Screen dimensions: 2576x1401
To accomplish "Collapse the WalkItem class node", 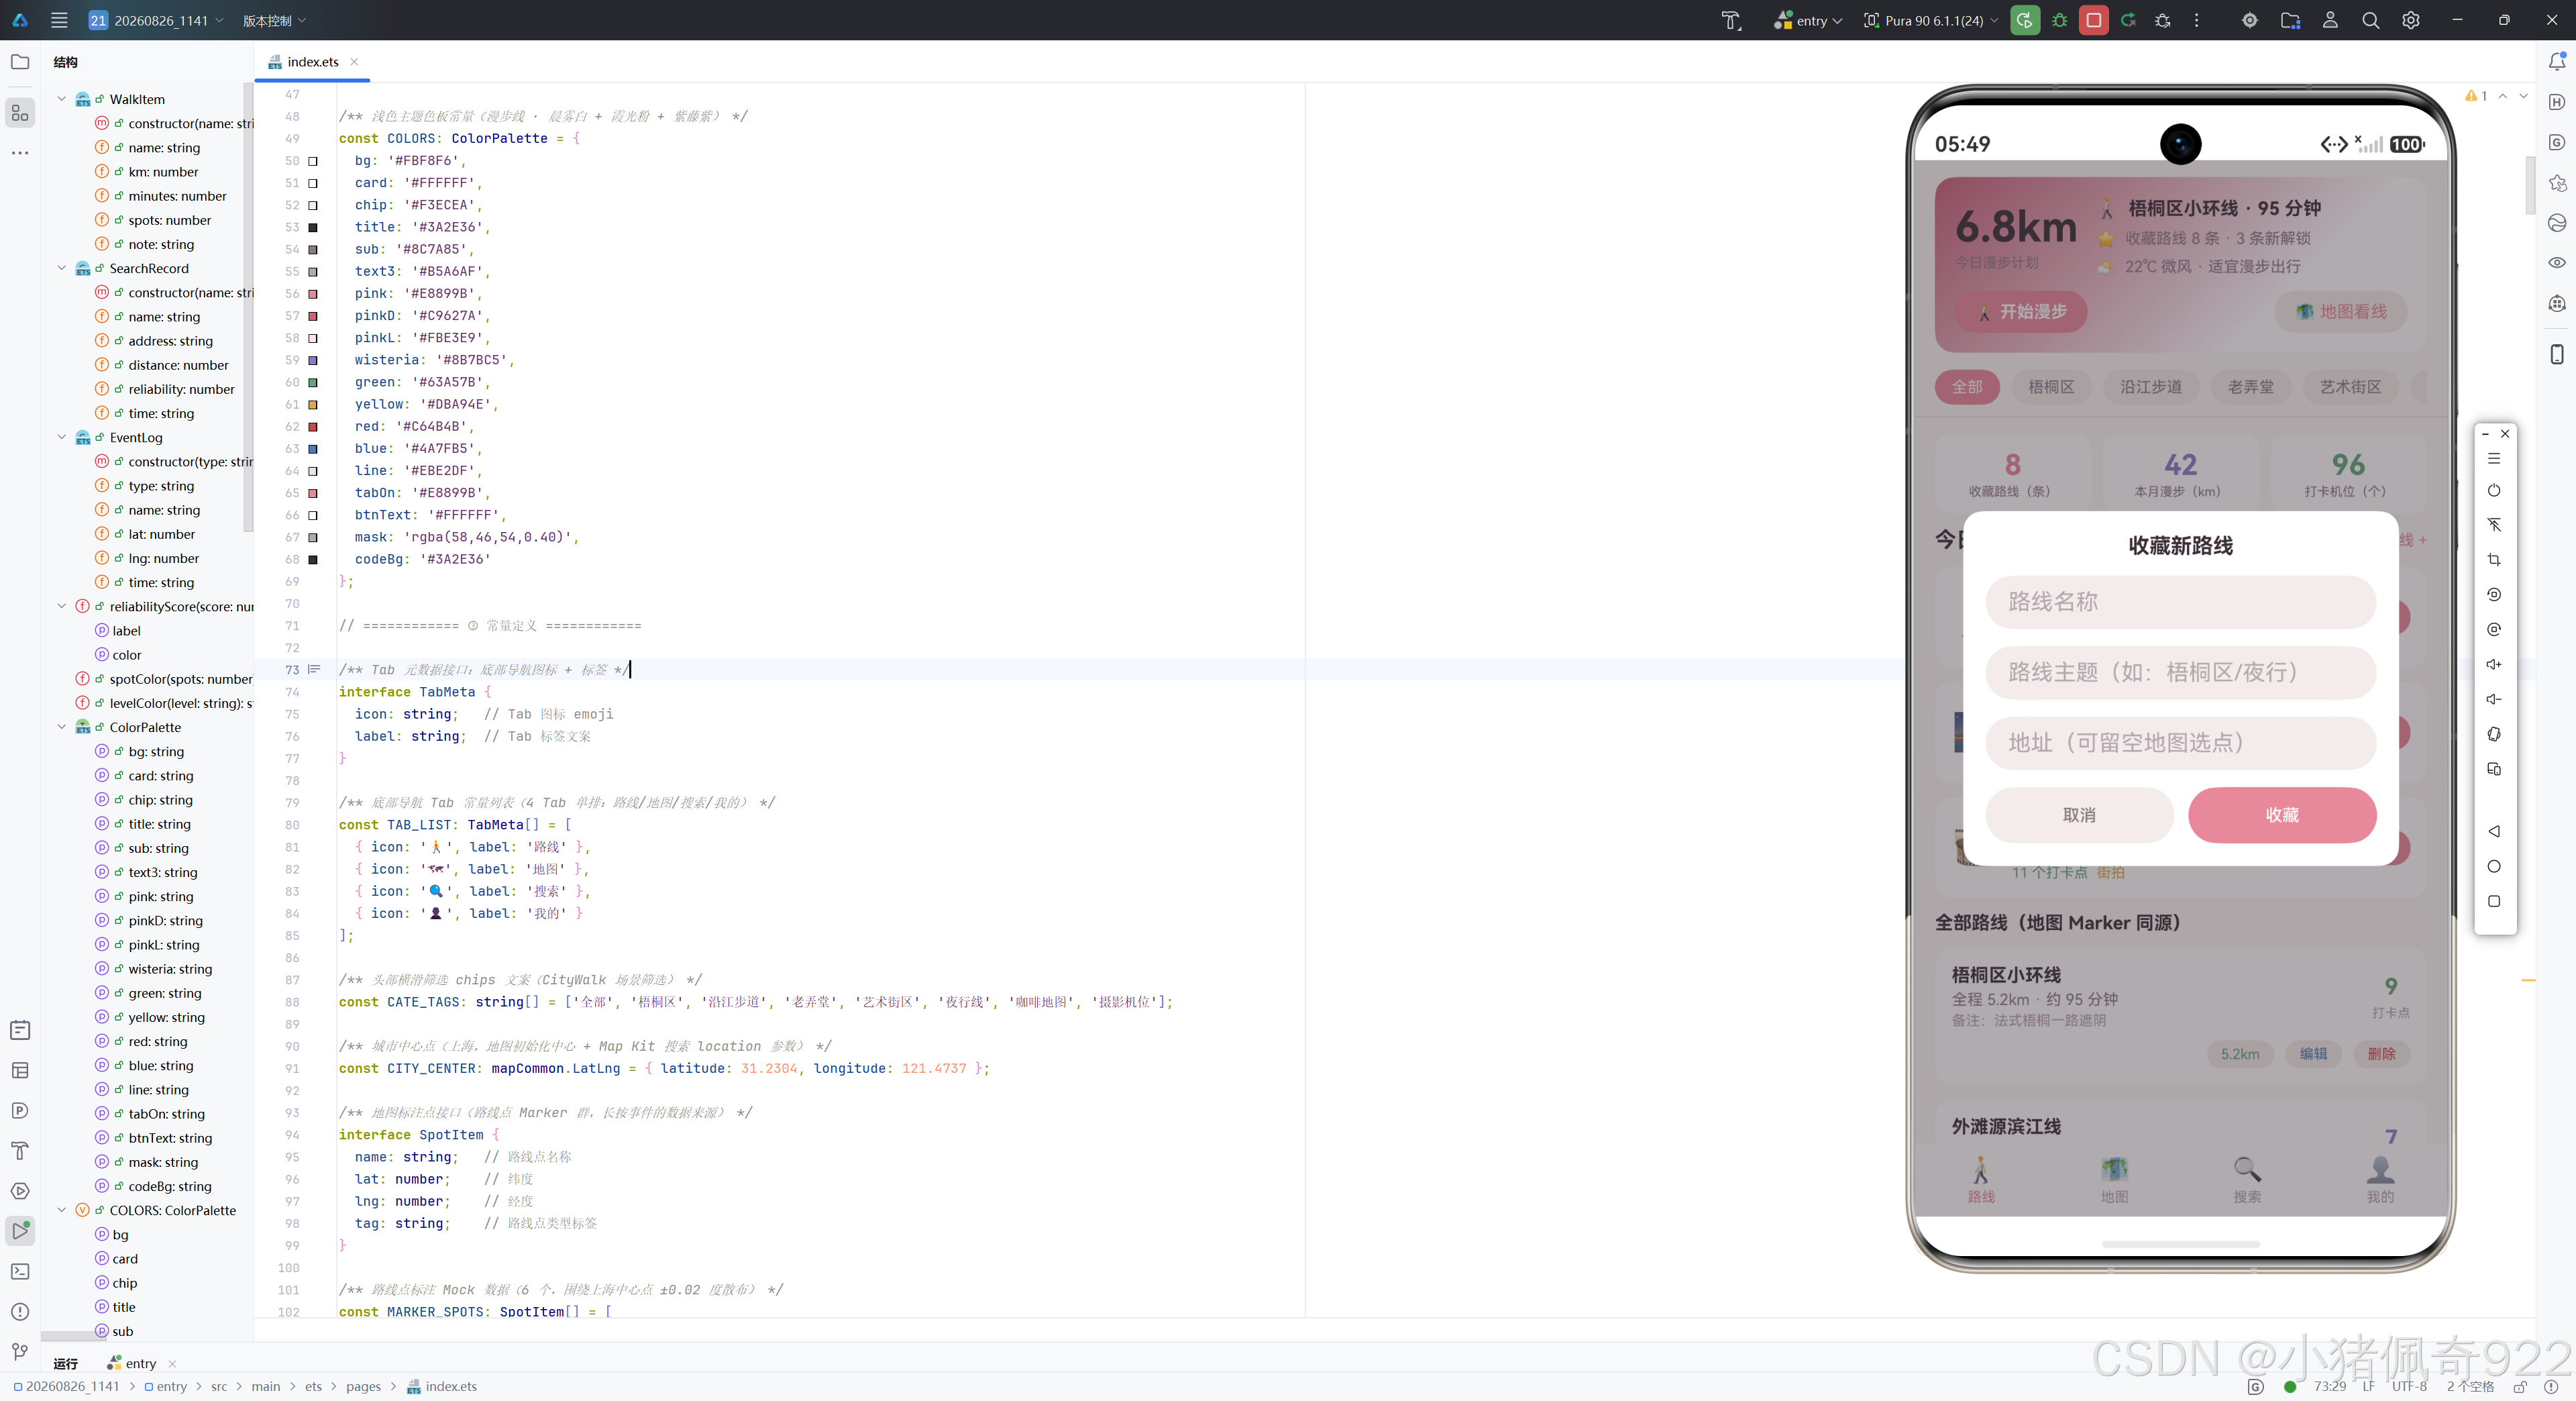I will [x=62, y=99].
